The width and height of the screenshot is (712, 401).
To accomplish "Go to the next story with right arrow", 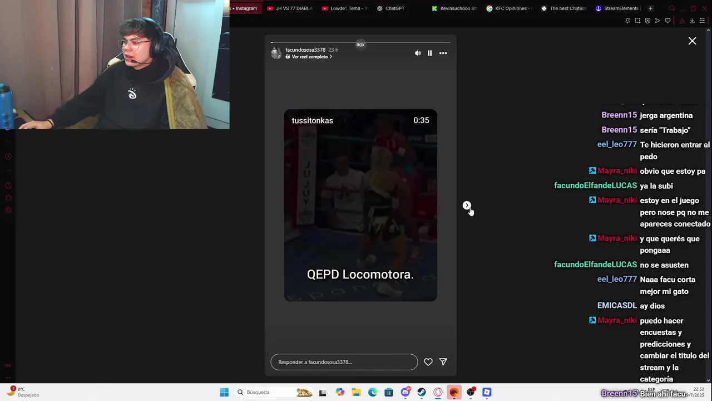I will 467,206.
